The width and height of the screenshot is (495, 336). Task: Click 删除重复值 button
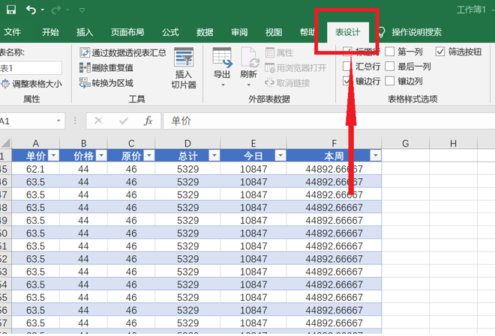tap(106, 67)
